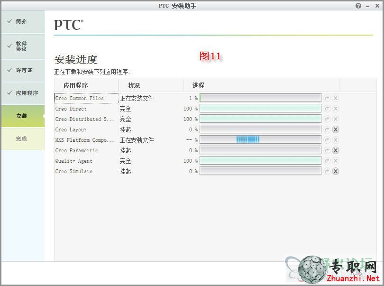Click the 0 % value for Creo Simulate
The height and width of the screenshot is (286, 384).
pyautogui.click(x=193, y=171)
